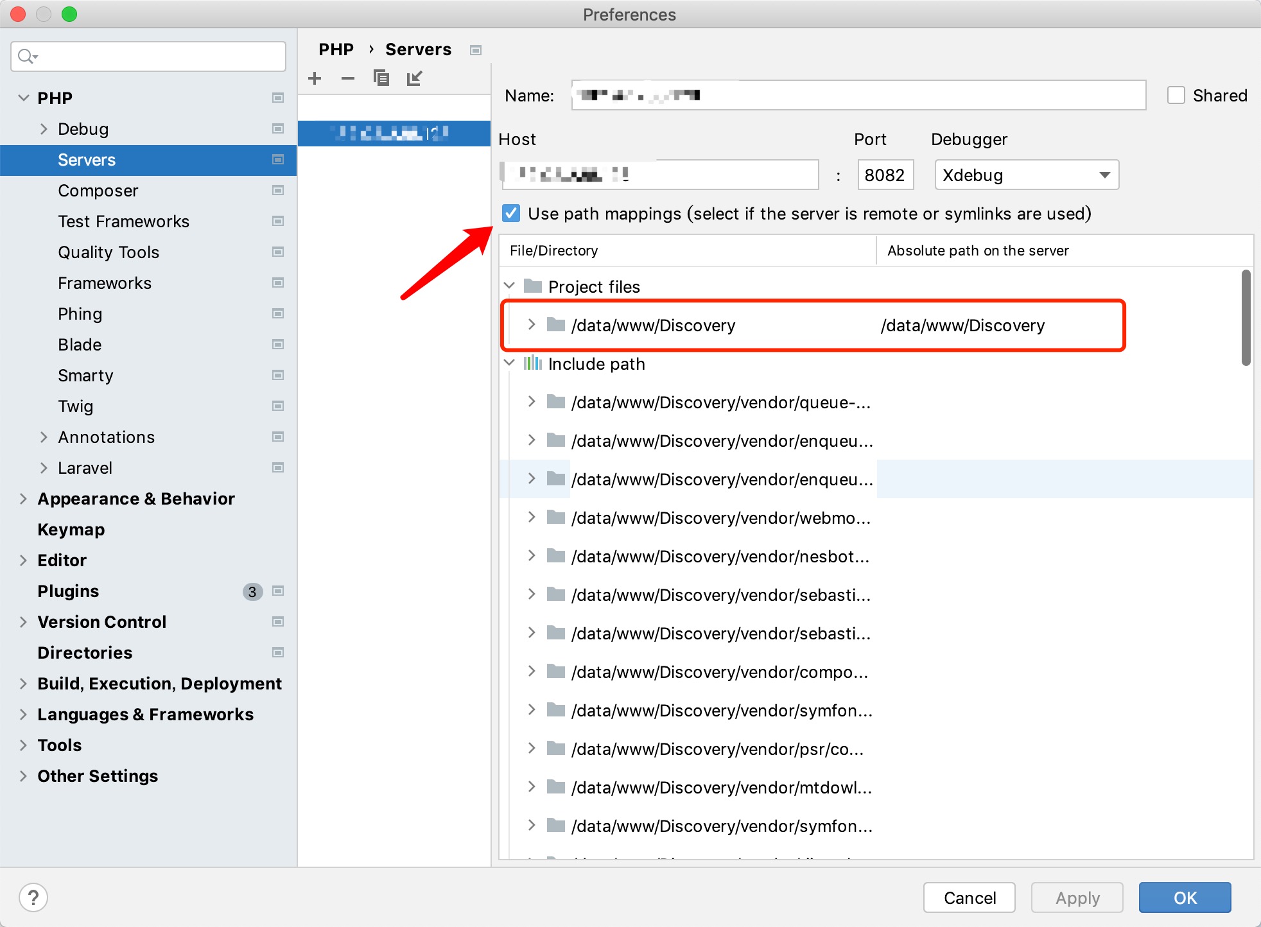Click the copy server icon
This screenshot has height=927, width=1261.
click(381, 78)
